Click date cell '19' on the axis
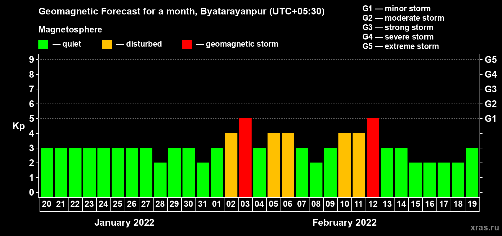 (472, 204)
